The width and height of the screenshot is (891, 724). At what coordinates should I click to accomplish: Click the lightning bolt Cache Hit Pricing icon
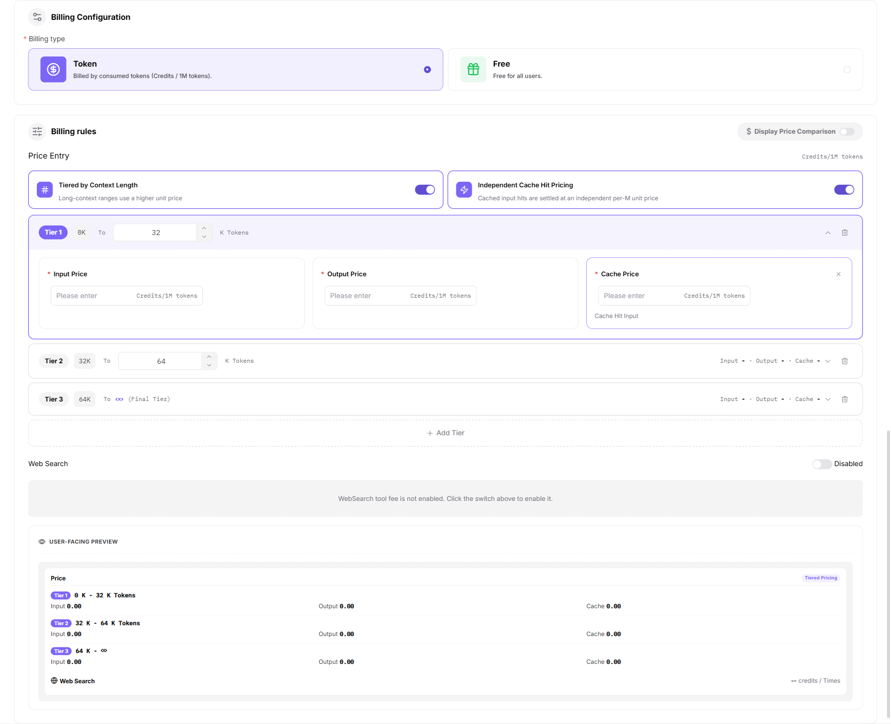[x=464, y=189]
